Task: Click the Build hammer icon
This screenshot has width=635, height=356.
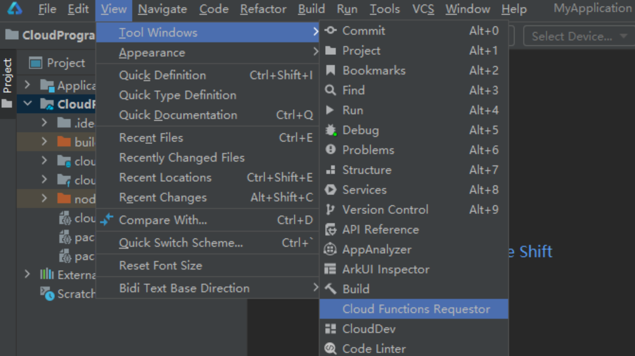Action: click(x=330, y=289)
